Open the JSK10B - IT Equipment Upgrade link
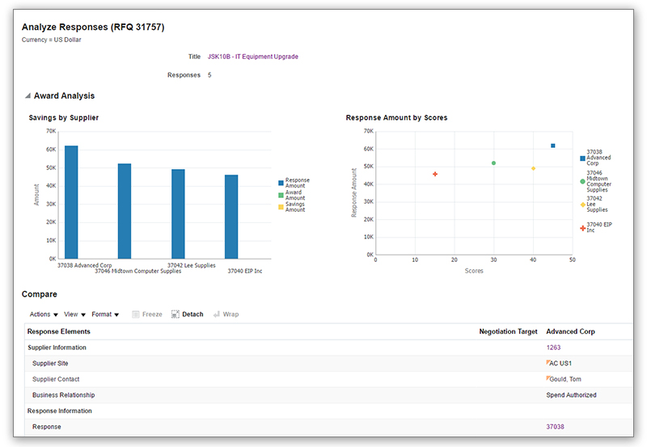Image resolution: width=647 pixels, height=447 pixels. [x=252, y=57]
